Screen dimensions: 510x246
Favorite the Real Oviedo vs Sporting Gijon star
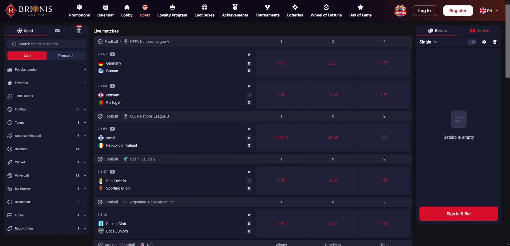pos(249,172)
